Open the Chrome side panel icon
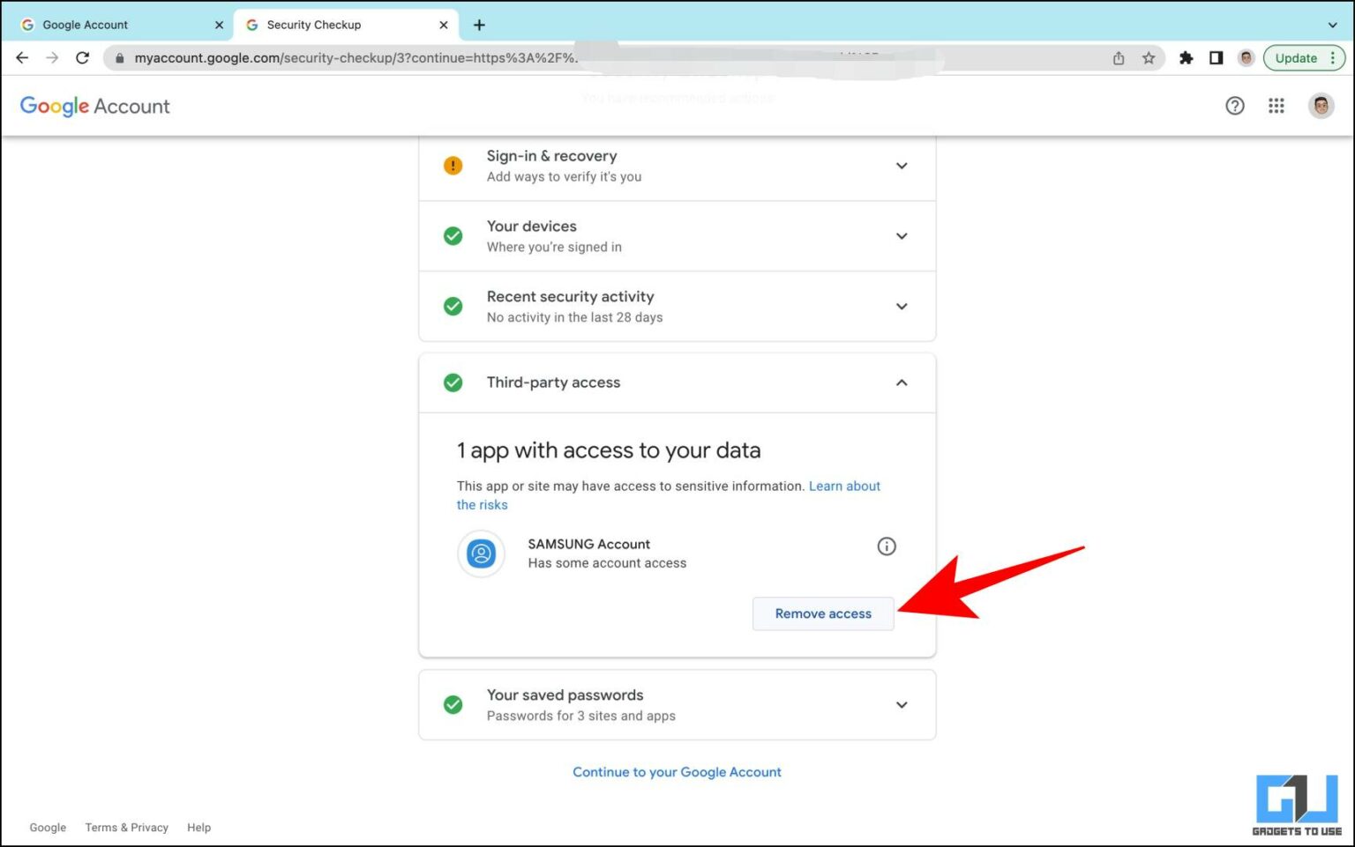The height and width of the screenshot is (847, 1355). coord(1216,57)
